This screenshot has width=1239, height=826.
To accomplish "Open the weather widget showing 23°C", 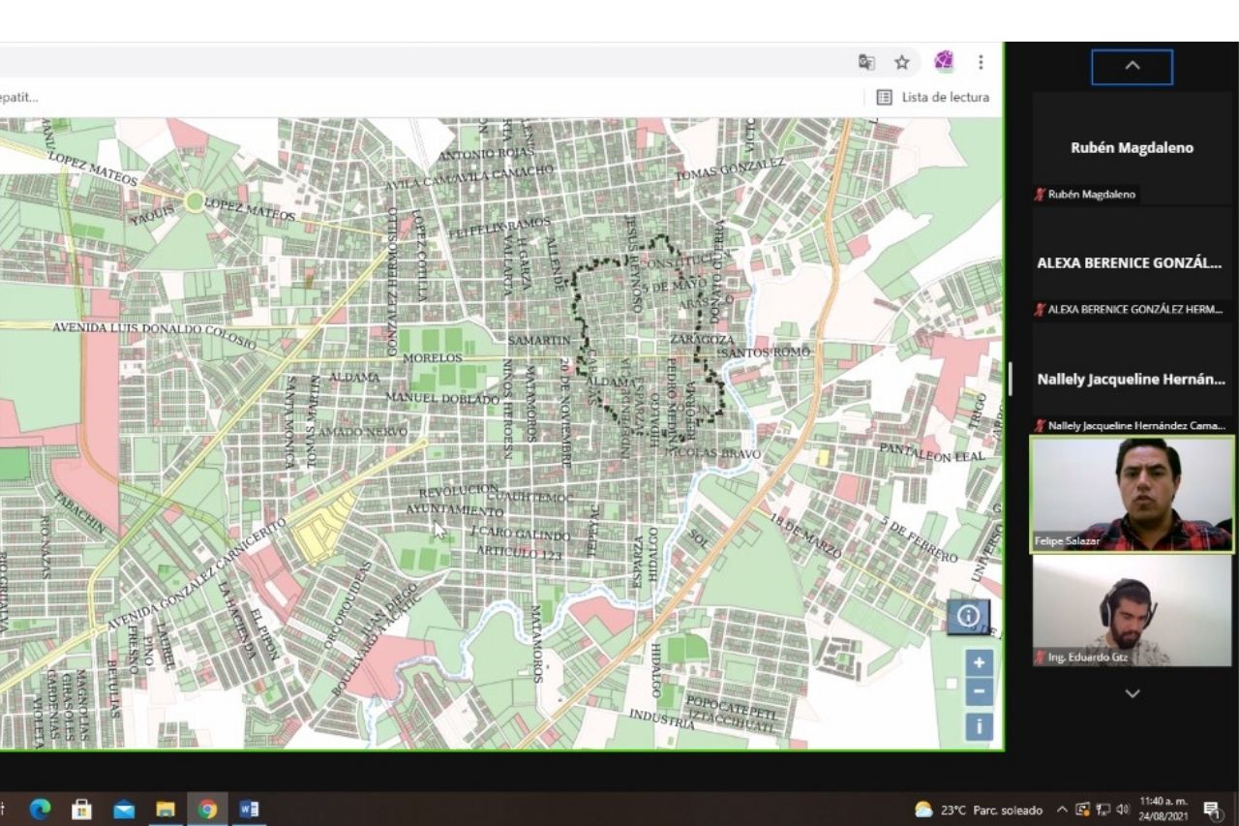I will pos(978,810).
